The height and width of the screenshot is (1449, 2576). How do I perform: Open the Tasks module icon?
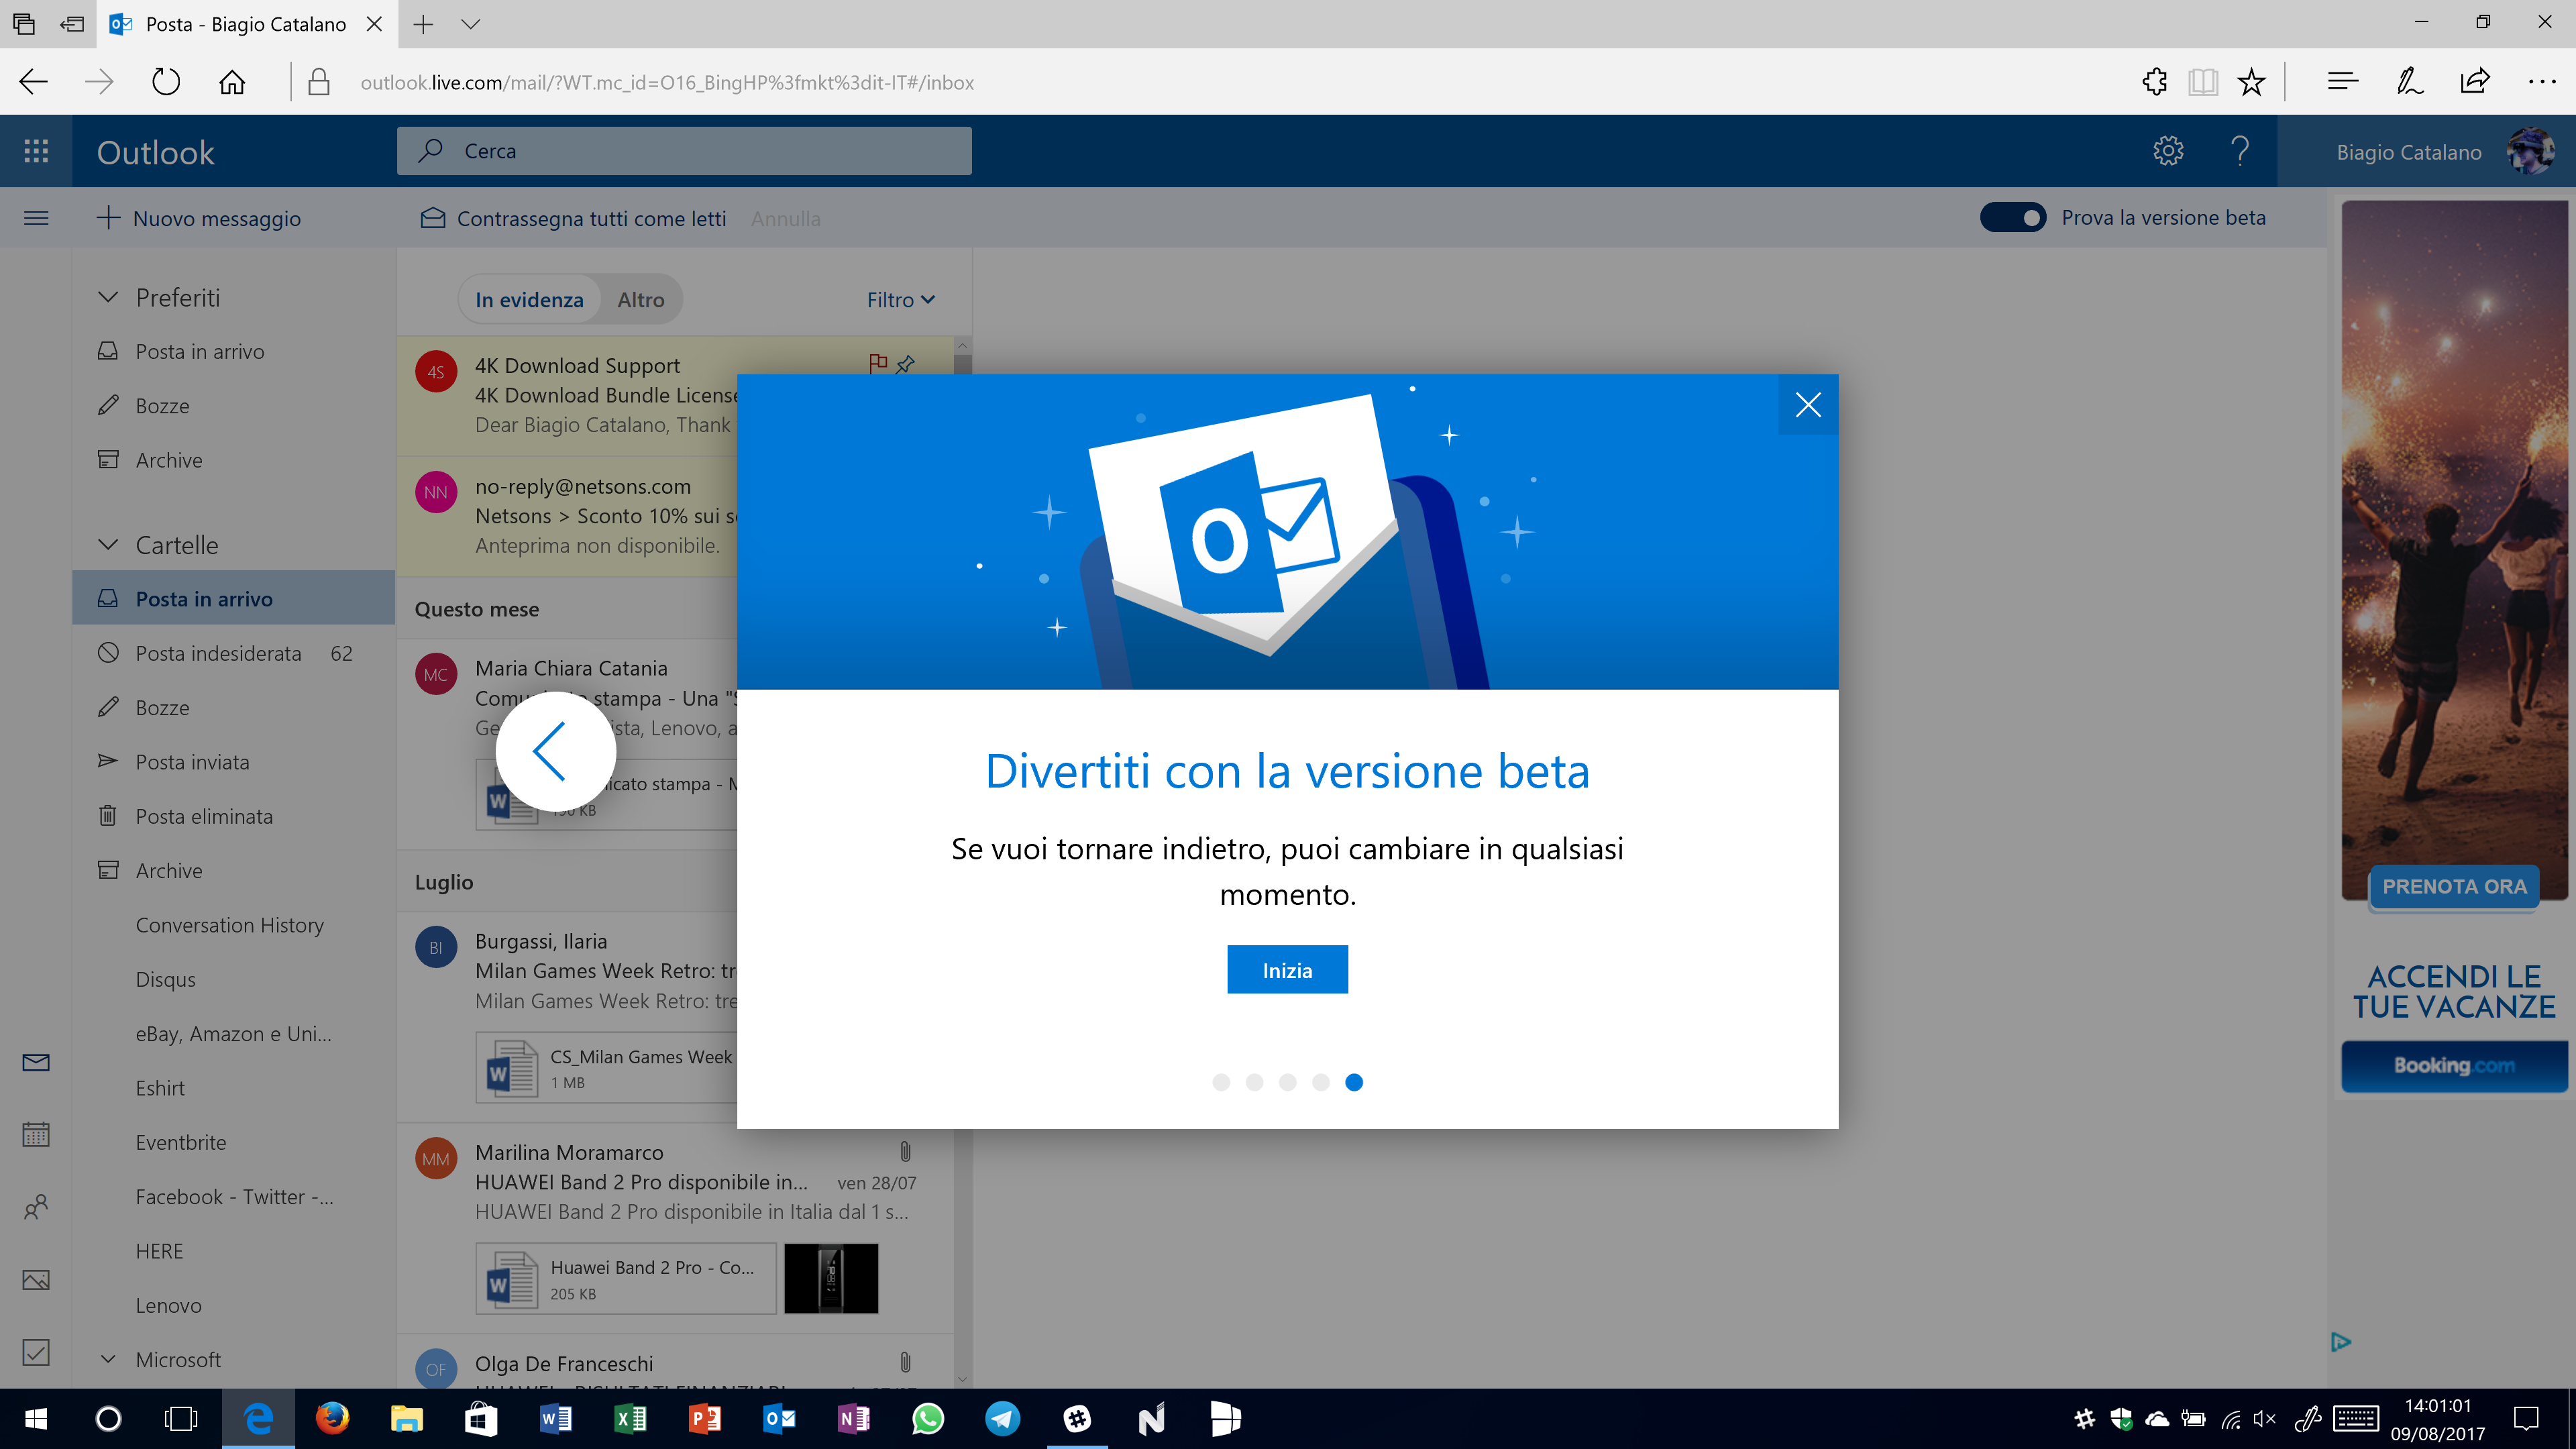tap(36, 1352)
